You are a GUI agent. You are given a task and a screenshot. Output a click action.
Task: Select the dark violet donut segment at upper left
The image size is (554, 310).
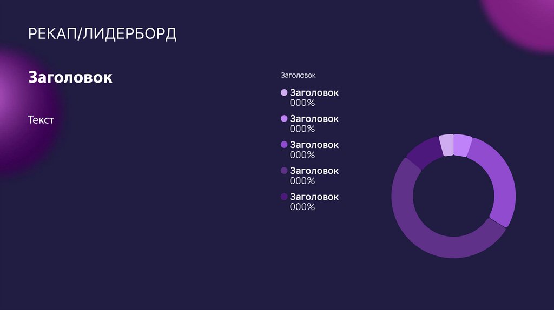pyautogui.click(x=424, y=154)
